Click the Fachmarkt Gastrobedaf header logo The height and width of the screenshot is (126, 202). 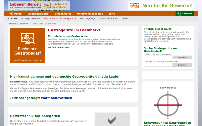[57, 5]
